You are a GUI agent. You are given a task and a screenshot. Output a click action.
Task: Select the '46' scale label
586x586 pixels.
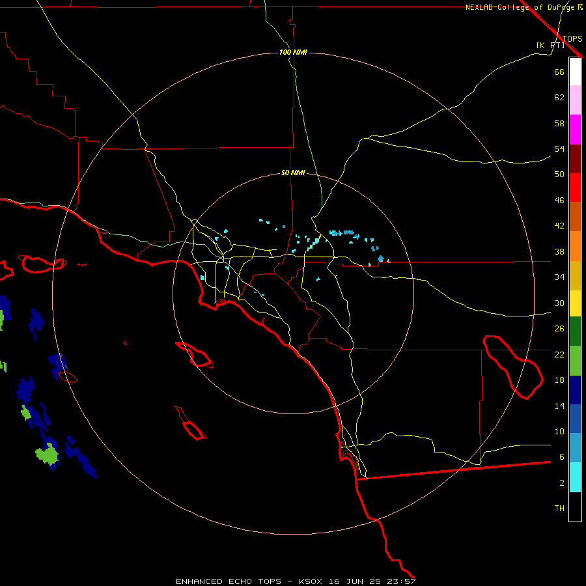coord(559,200)
